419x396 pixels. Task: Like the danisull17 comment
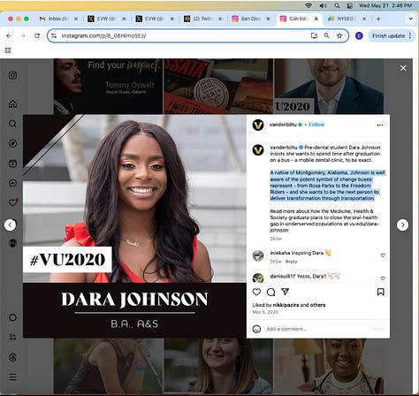point(383,278)
